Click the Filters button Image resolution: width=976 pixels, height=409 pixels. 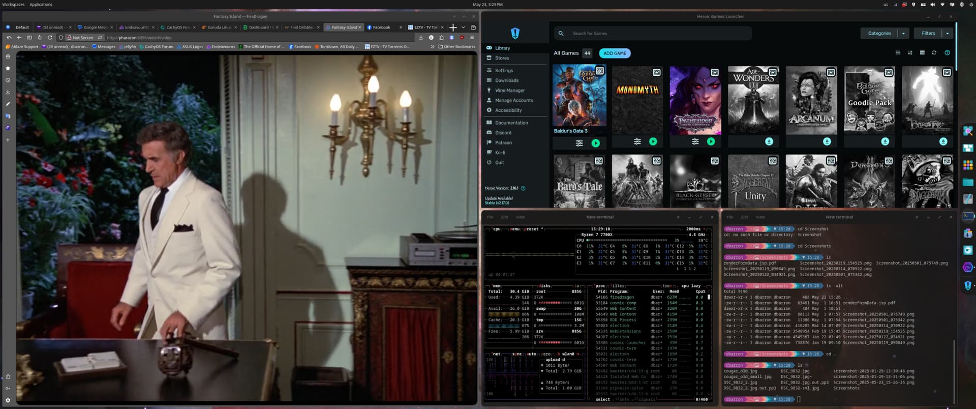(928, 34)
